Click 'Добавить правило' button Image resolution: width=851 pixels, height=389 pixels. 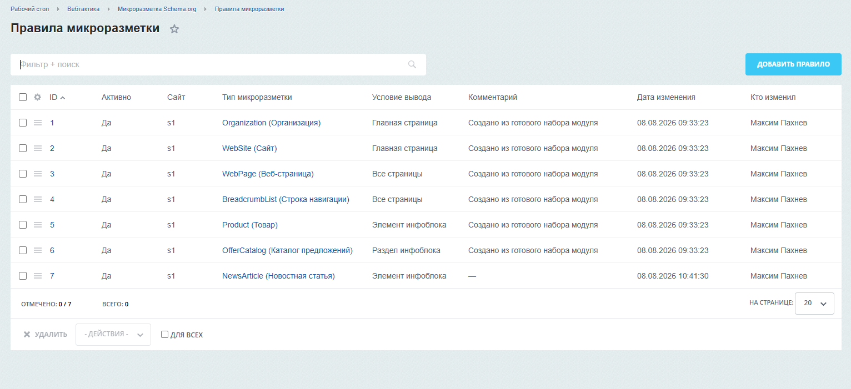pos(793,64)
